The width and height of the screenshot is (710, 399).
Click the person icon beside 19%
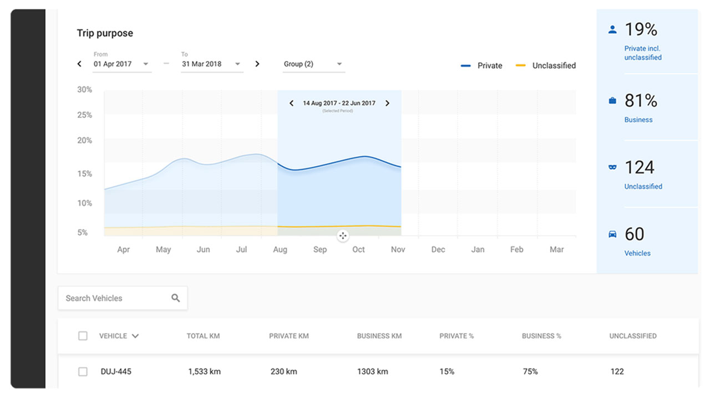click(x=612, y=30)
